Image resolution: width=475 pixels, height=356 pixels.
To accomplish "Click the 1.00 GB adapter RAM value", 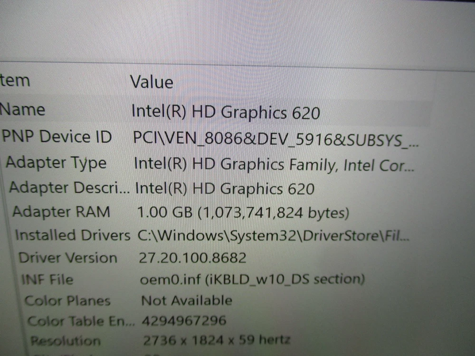I will 243,213.
